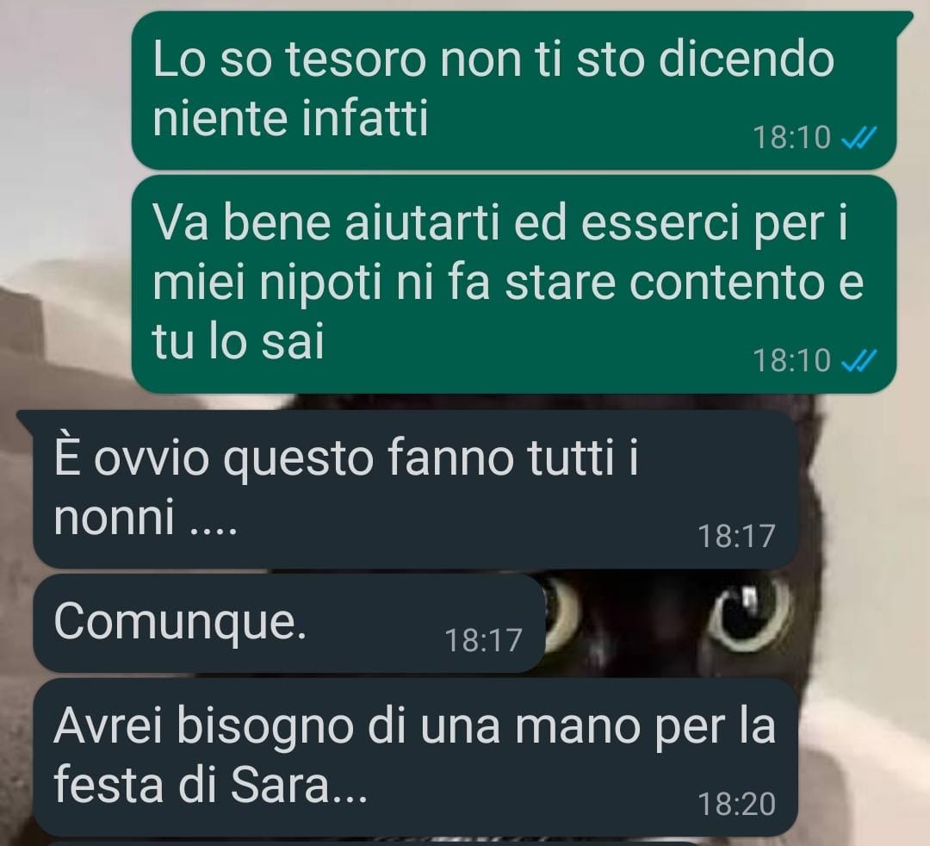Image resolution: width=930 pixels, height=846 pixels.
Task: Tap the 18:10 timestamp on the first sent message
Action: coord(792,138)
